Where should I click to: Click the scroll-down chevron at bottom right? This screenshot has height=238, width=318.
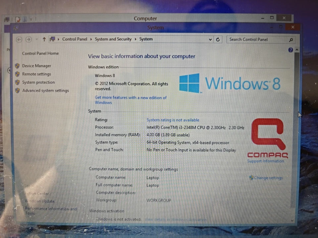[292, 220]
